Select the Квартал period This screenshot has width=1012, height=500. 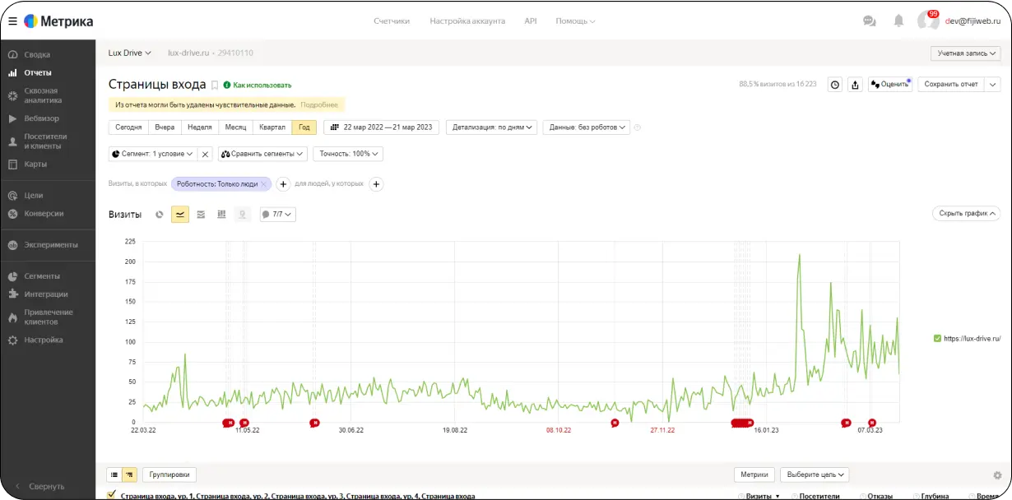(x=272, y=127)
